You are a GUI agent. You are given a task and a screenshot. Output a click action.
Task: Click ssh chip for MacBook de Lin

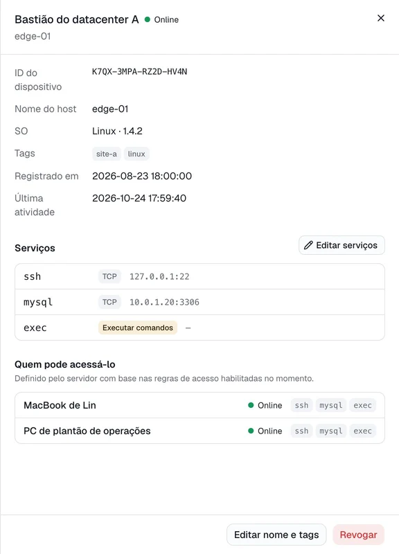pyautogui.click(x=301, y=405)
